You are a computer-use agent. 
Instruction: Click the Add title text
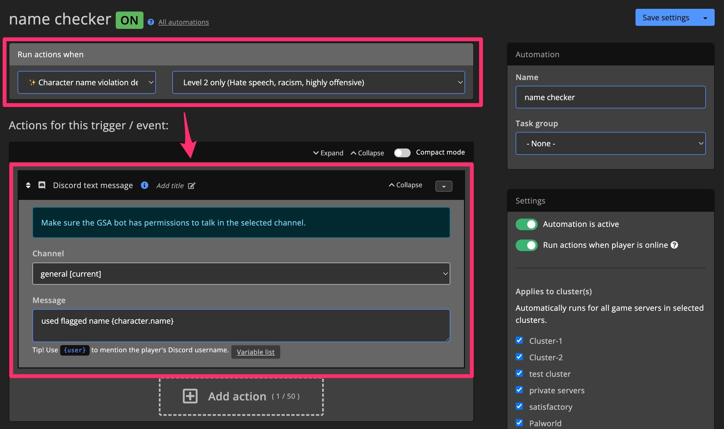click(x=170, y=186)
